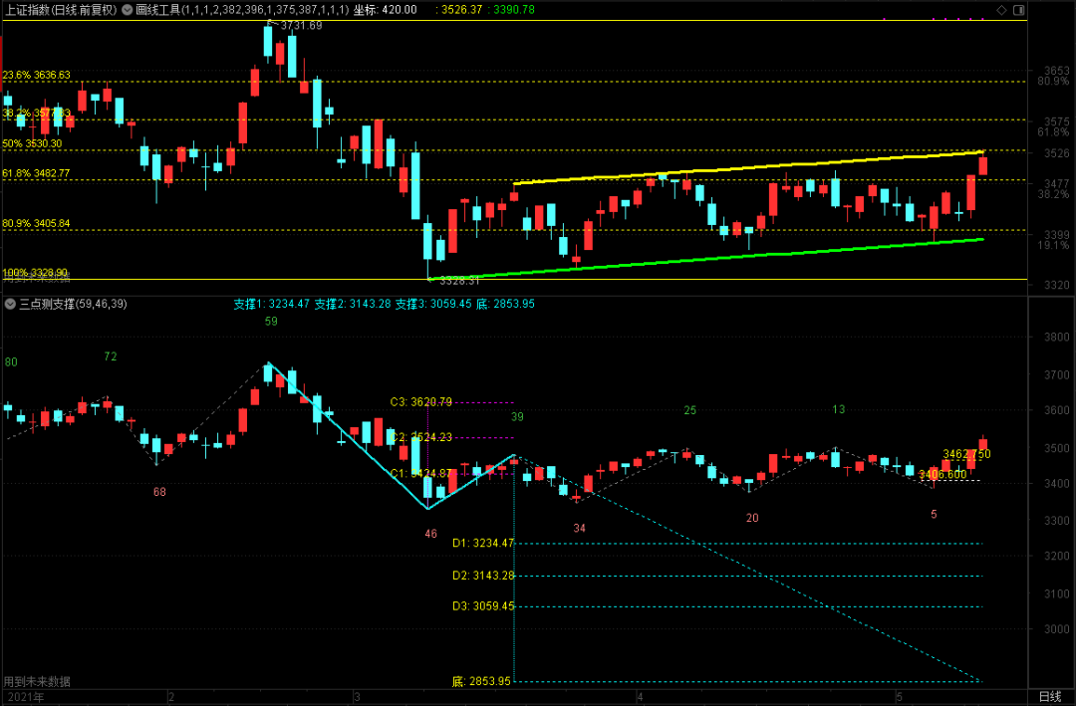Click the D1: 3234.47 support line label
This screenshot has height=706, width=1076.
[483, 543]
